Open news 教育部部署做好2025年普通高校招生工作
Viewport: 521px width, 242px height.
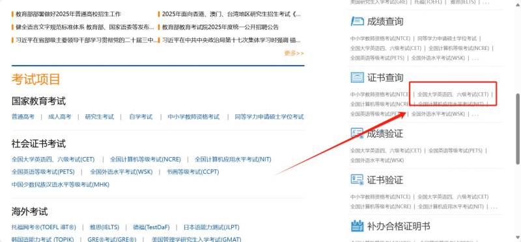68,14
